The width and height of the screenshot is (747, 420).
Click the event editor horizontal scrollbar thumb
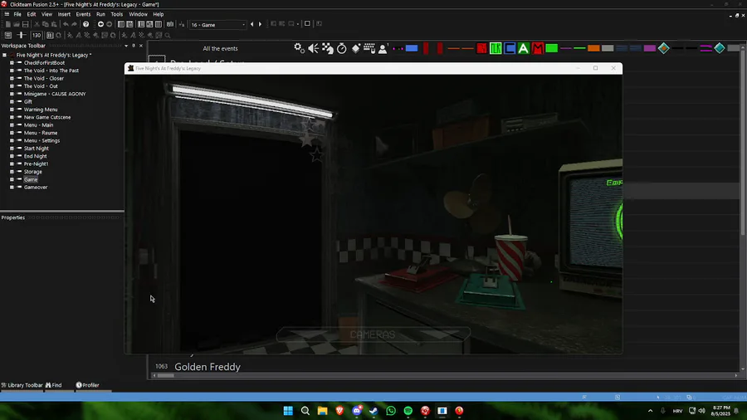point(166,376)
